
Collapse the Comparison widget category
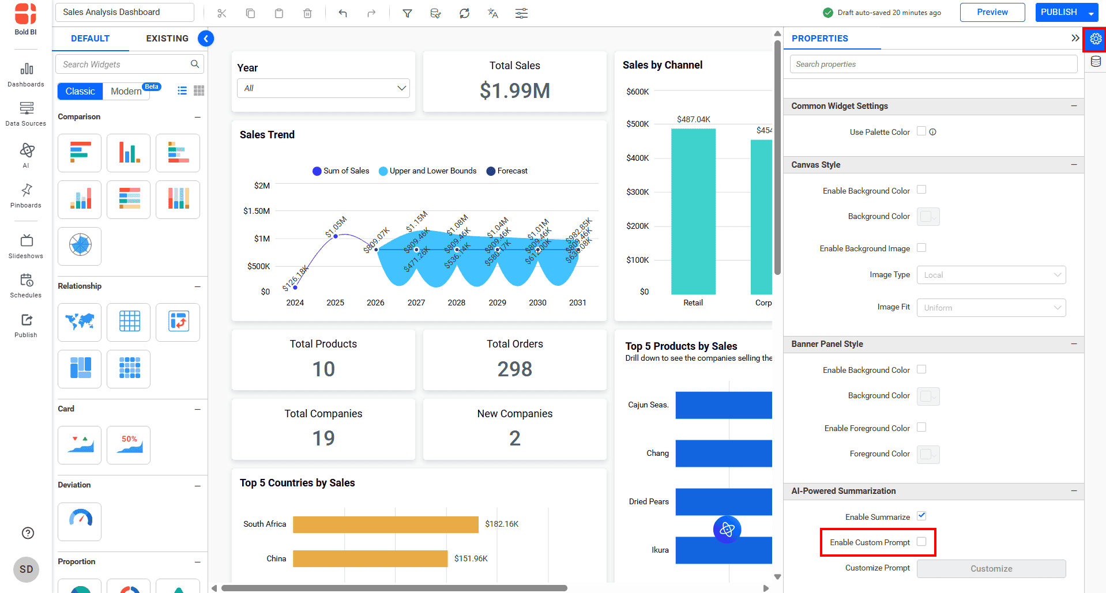[198, 117]
